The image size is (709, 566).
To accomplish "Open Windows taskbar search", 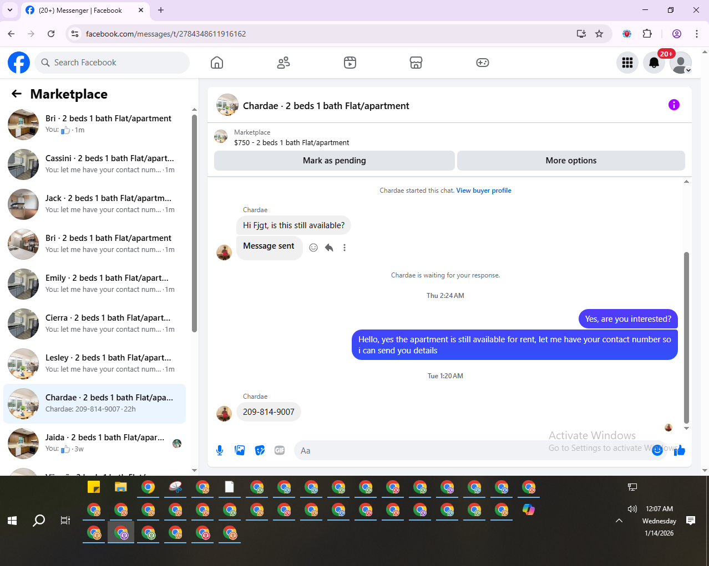I will 39,521.
